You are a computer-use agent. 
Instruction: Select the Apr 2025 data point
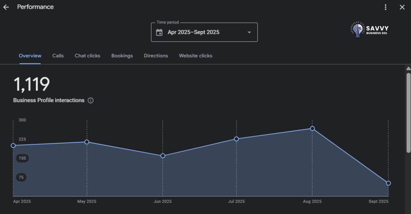[13, 145]
